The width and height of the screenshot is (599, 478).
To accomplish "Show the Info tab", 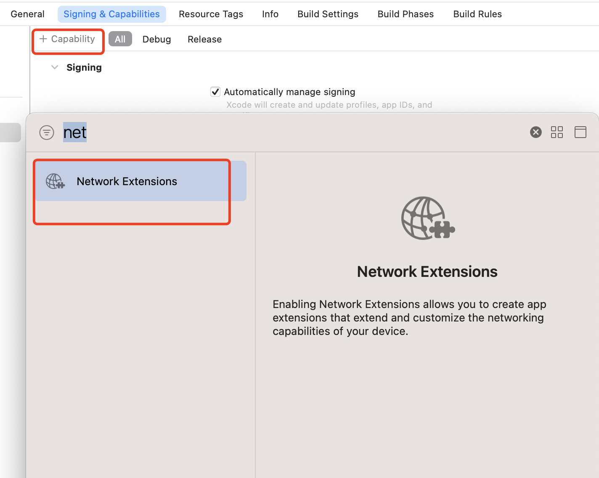I will tap(270, 14).
